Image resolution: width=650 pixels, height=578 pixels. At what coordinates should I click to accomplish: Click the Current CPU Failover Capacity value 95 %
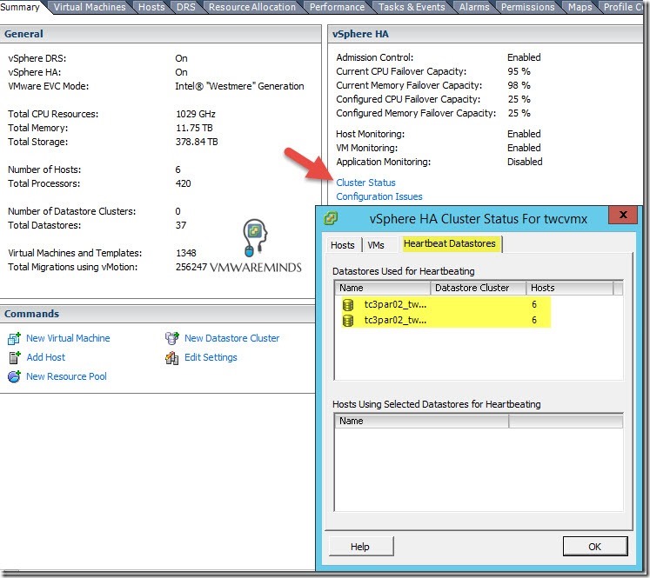[519, 71]
